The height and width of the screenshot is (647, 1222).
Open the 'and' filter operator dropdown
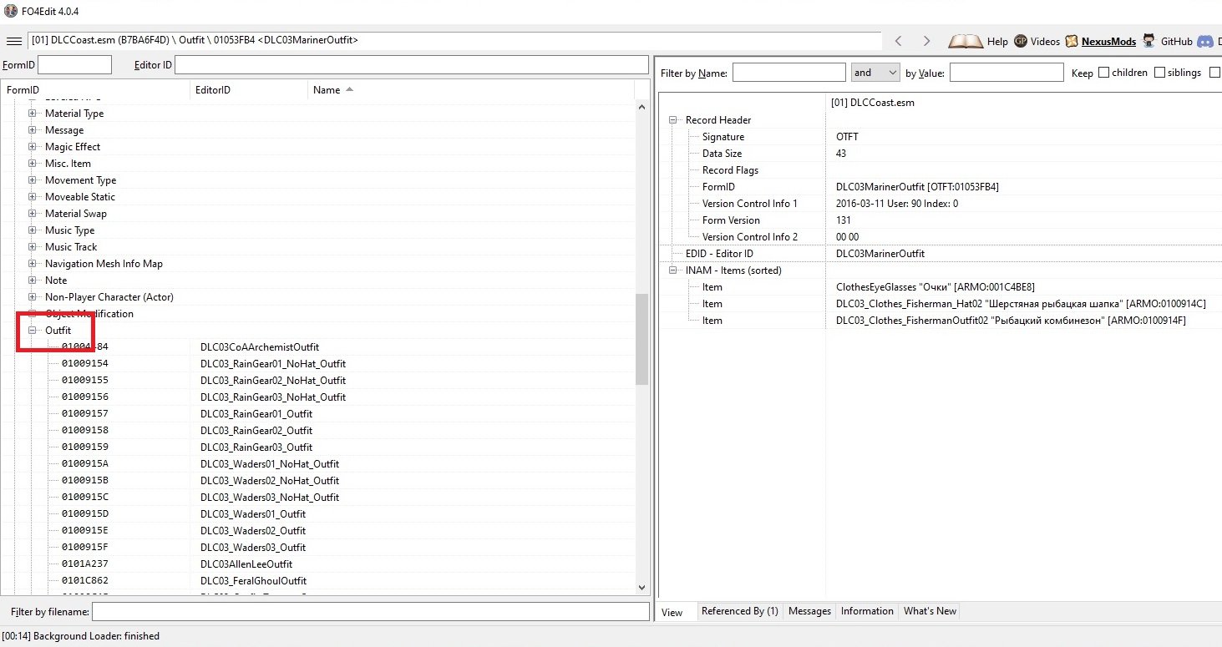click(x=875, y=73)
